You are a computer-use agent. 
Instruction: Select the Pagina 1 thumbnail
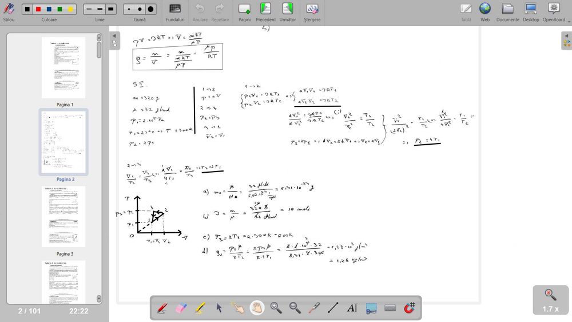(x=63, y=67)
